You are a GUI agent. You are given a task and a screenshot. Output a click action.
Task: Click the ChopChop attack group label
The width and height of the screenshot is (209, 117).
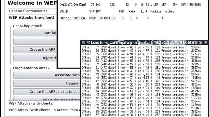pos(27,26)
